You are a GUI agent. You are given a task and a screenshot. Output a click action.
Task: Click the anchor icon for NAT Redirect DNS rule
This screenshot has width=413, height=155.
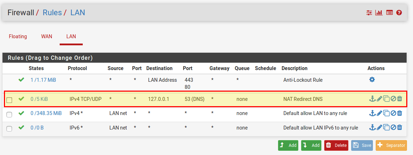point(372,99)
